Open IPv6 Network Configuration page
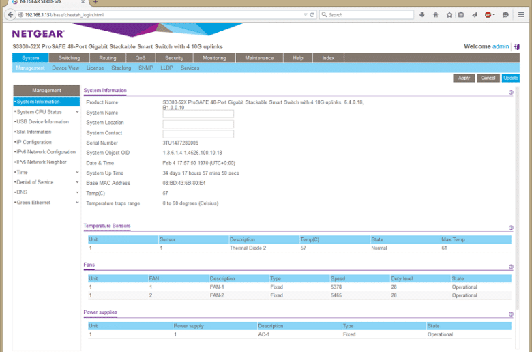This screenshot has width=532, height=352. pos(46,152)
